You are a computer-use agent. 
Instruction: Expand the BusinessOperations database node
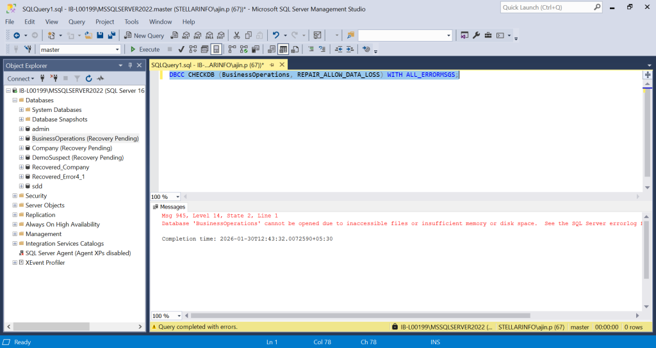[21, 138]
